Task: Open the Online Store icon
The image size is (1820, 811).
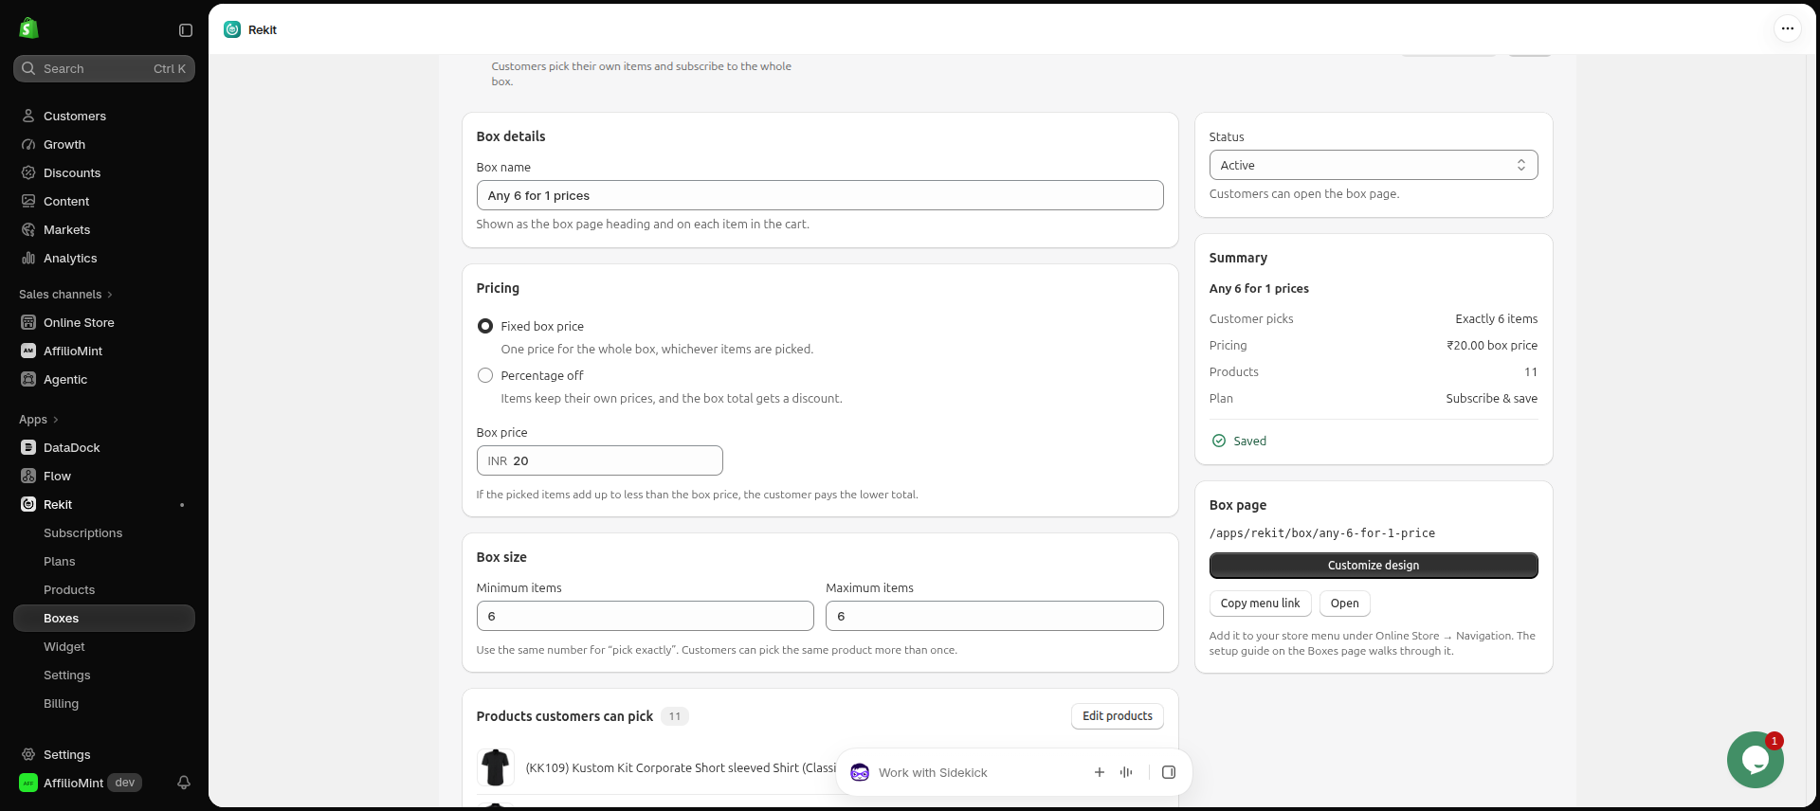Action: pos(28,322)
